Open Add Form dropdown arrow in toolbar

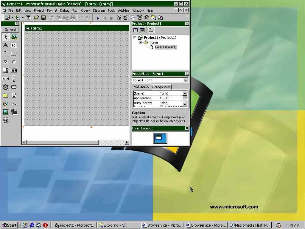(23, 18)
